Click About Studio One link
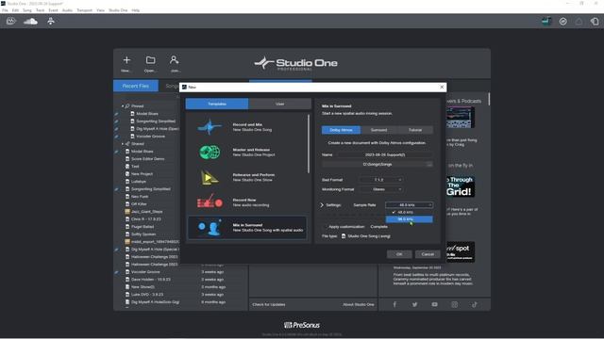604x339 pixels. click(x=359, y=304)
